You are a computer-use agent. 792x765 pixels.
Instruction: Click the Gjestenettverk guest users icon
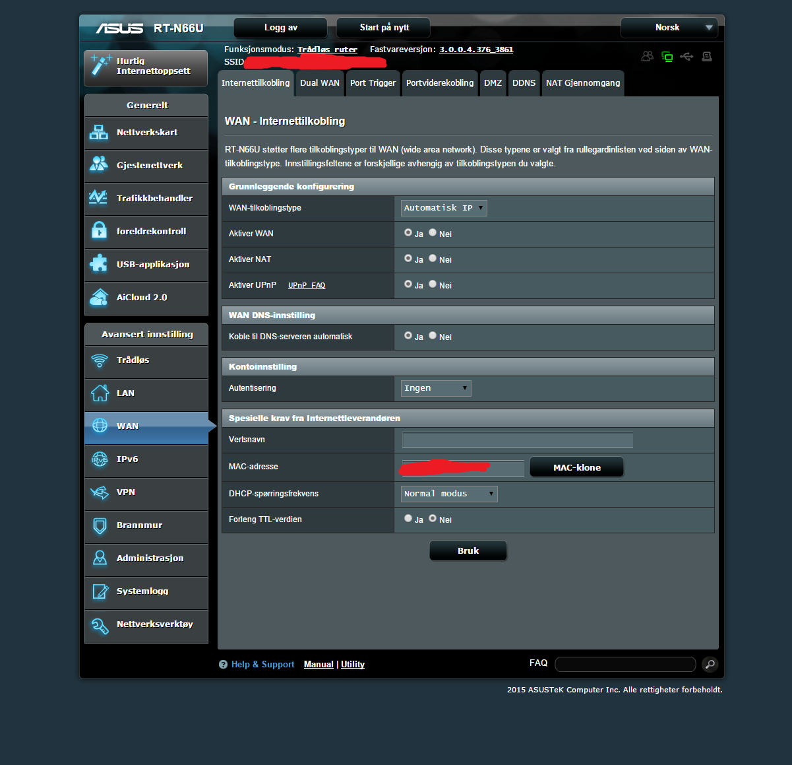(99, 164)
